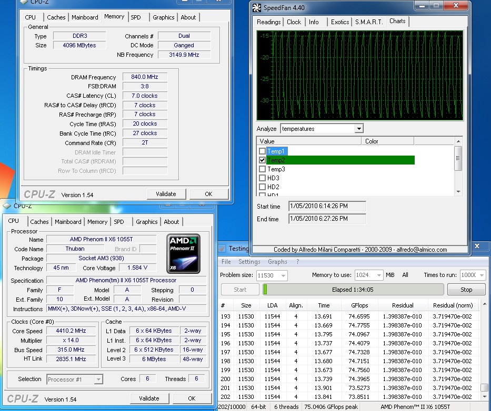
Task: Click the Time column header in LinX
Action: pos(324,305)
